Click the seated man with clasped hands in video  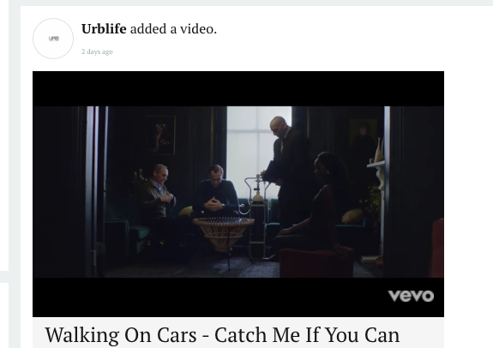click(216, 192)
